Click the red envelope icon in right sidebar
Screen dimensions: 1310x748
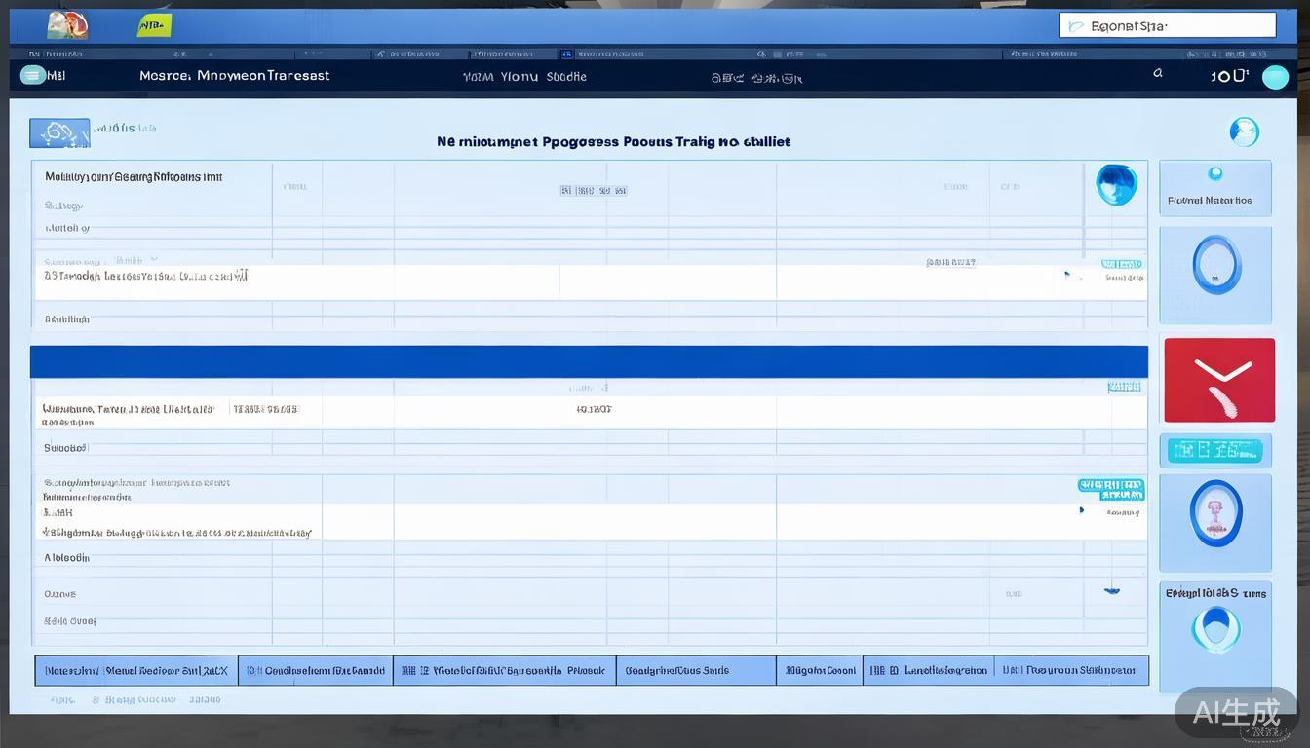(1219, 380)
